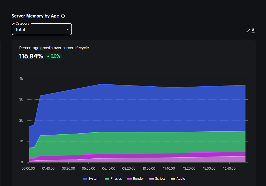Click the green Physics legend marker
This screenshot has height=186, width=266.
pos(107,178)
